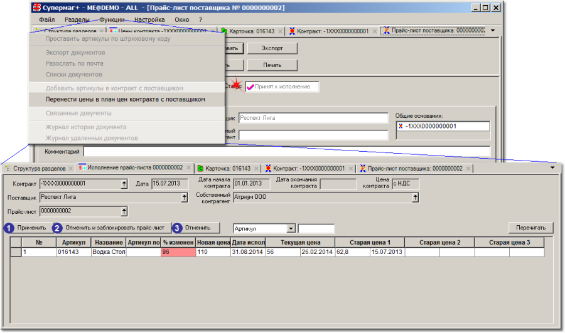This screenshot has height=333, width=565.
Task: Choose Перенести цены в план цен контракта
Action: coord(126,99)
